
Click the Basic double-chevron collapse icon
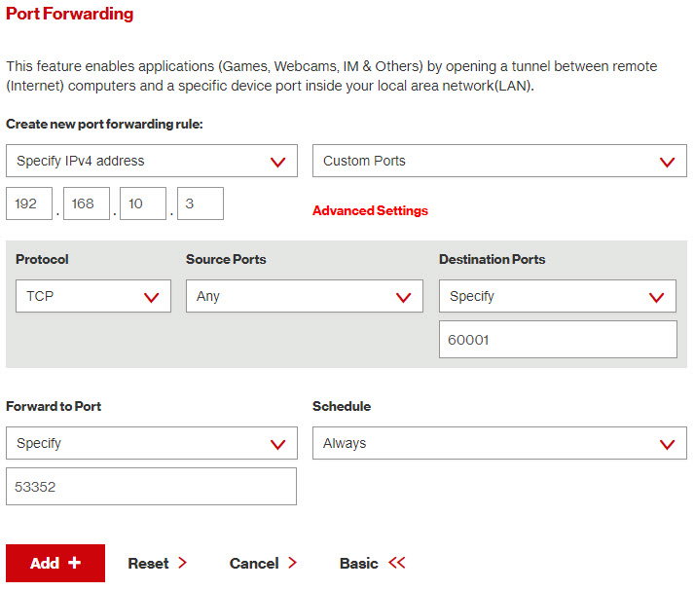[397, 563]
